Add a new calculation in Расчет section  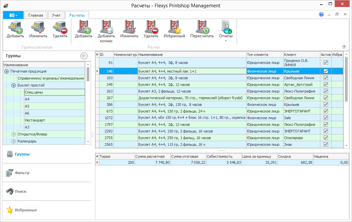tap(84, 30)
